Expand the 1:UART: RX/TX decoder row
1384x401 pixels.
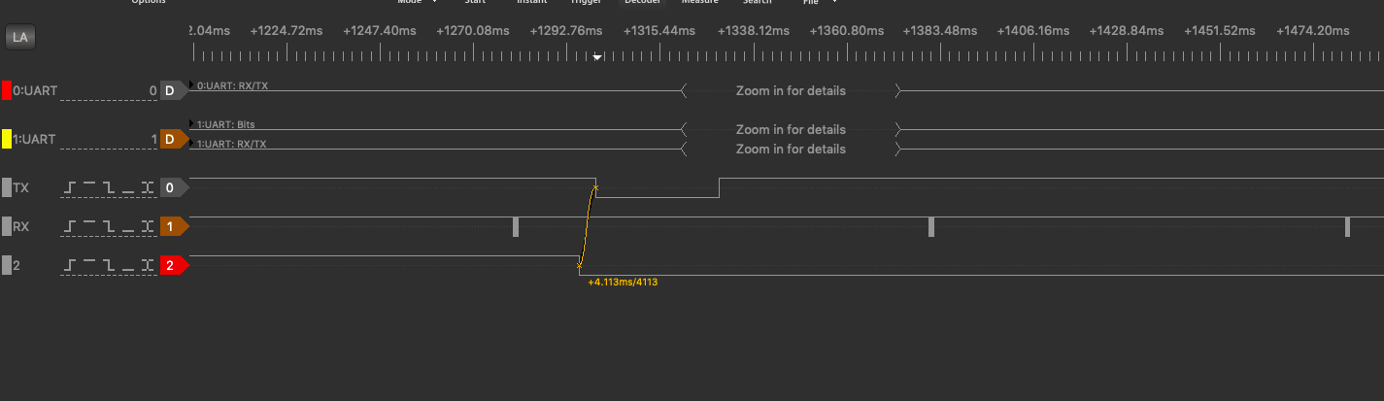pos(192,144)
